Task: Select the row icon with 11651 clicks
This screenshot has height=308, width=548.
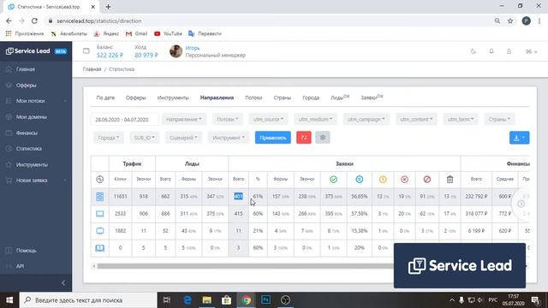Action: (x=99, y=197)
